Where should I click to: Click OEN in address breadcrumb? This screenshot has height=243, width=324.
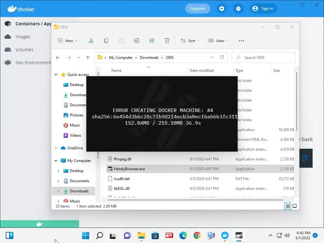pos(170,58)
